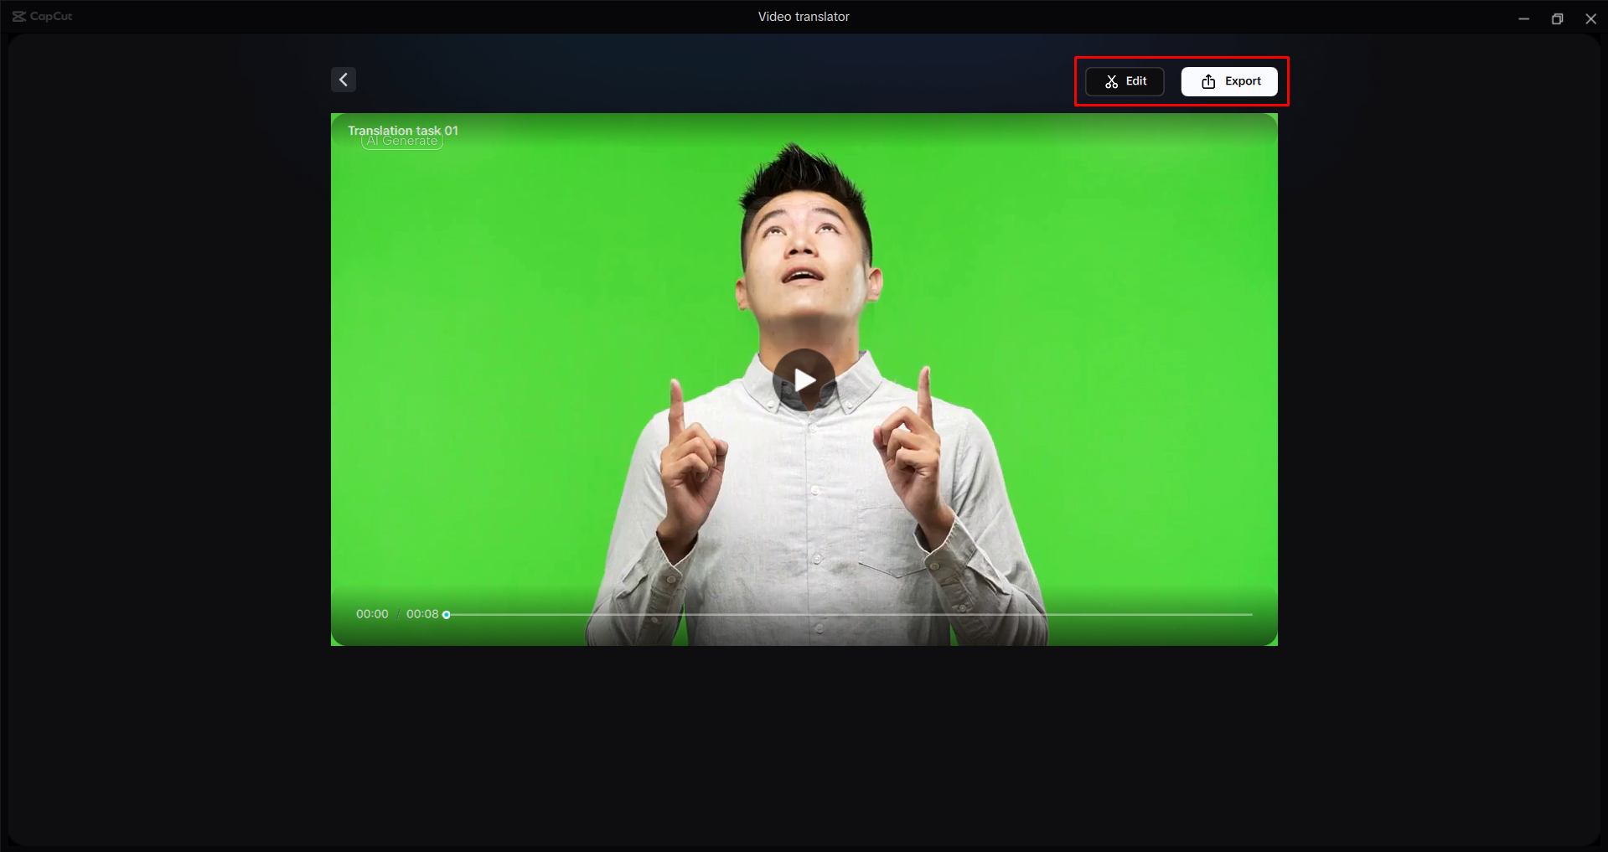The height and width of the screenshot is (852, 1608).
Task: Click the circular play overlay in the center
Action: [x=803, y=380]
